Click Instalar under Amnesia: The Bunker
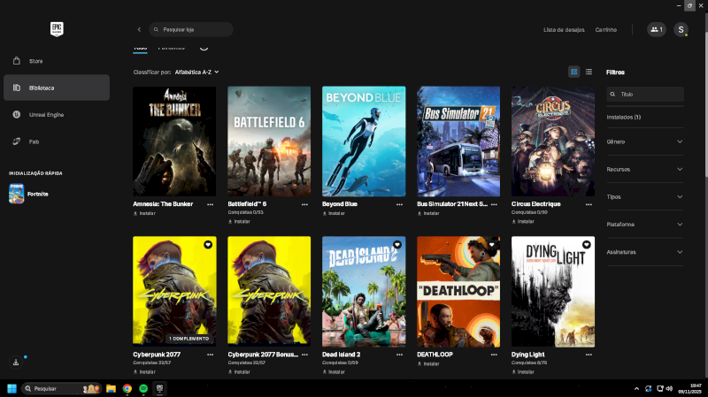This screenshot has height=397, width=708. click(x=144, y=213)
